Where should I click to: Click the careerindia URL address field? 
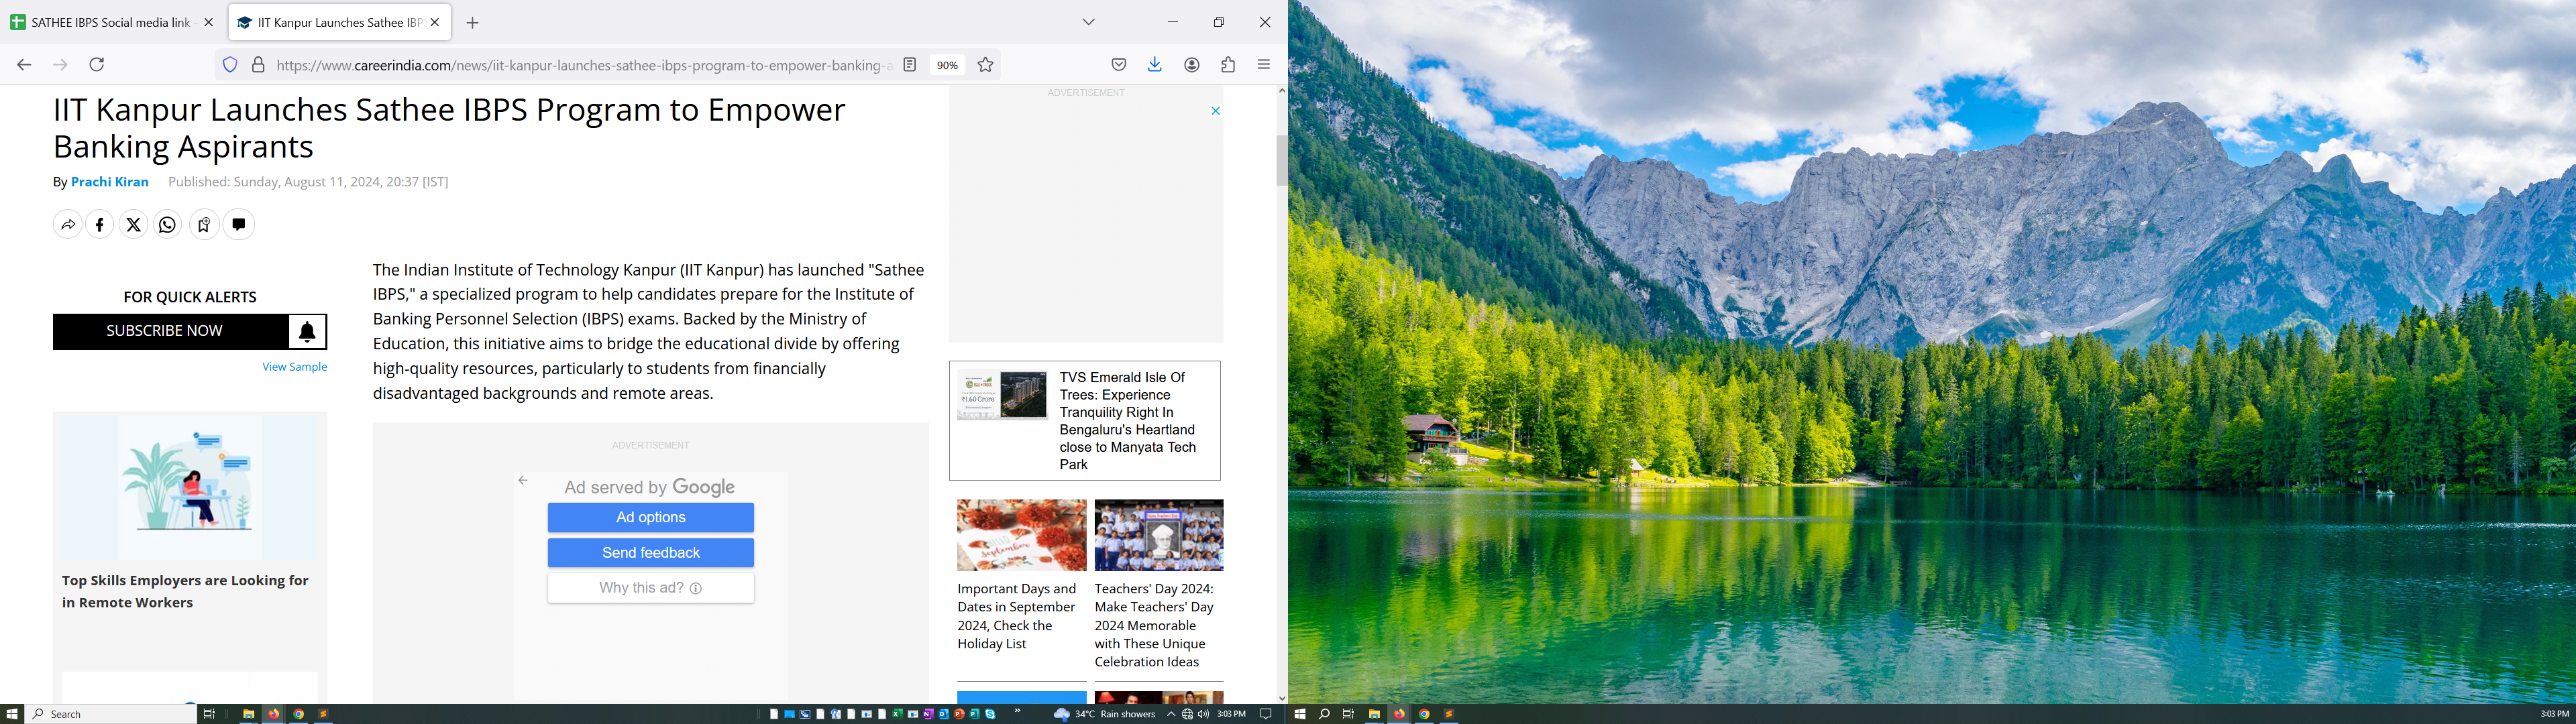pos(580,66)
